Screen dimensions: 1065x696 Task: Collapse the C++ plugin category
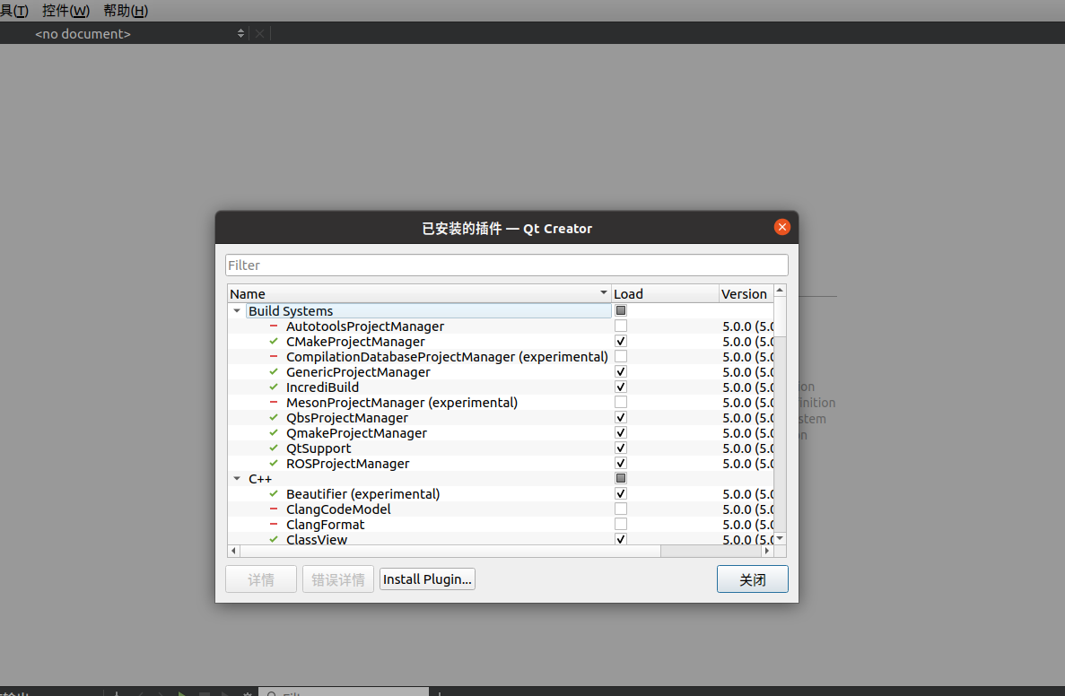click(236, 478)
